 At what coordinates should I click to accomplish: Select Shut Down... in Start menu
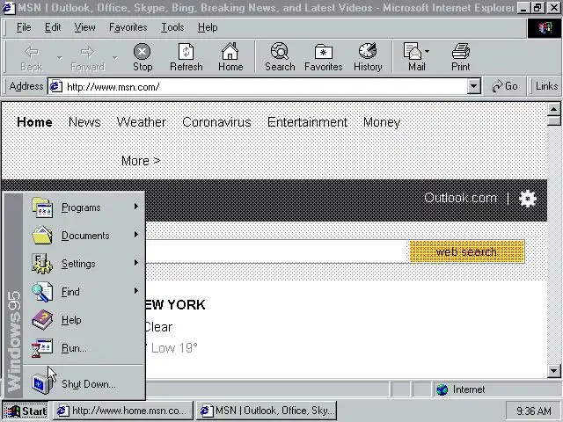coord(84,383)
